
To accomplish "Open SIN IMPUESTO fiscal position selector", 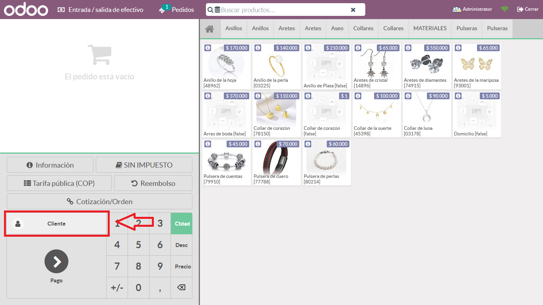I will click(x=144, y=165).
